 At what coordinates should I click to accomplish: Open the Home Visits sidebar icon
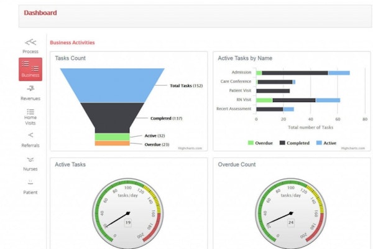[x=30, y=113]
